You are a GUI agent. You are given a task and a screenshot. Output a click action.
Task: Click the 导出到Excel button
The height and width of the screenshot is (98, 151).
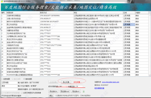(65, 91)
